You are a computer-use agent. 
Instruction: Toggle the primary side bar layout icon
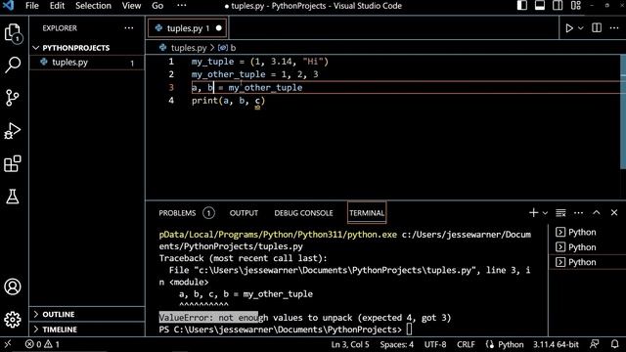522,5
